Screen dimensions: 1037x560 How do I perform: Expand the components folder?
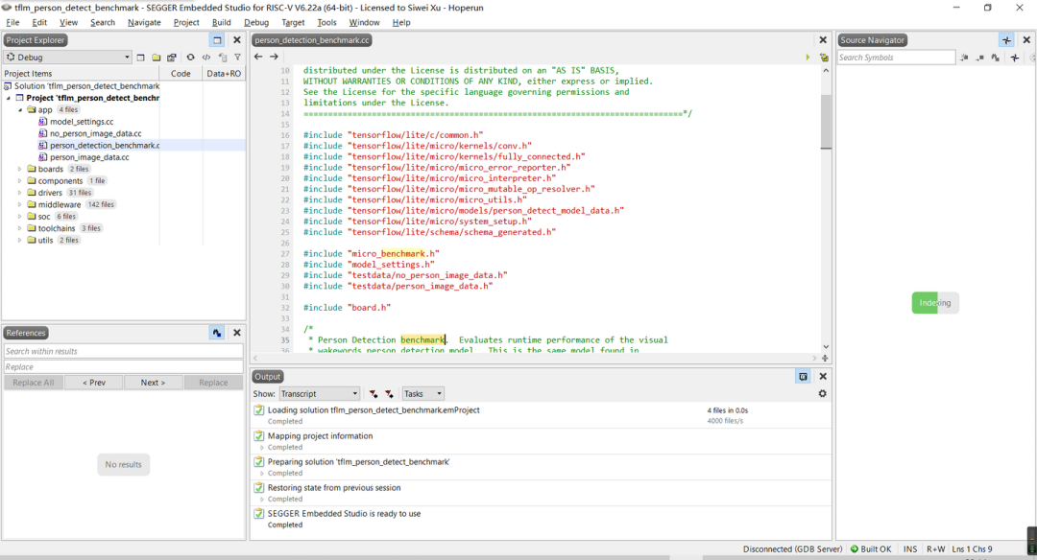(20, 181)
